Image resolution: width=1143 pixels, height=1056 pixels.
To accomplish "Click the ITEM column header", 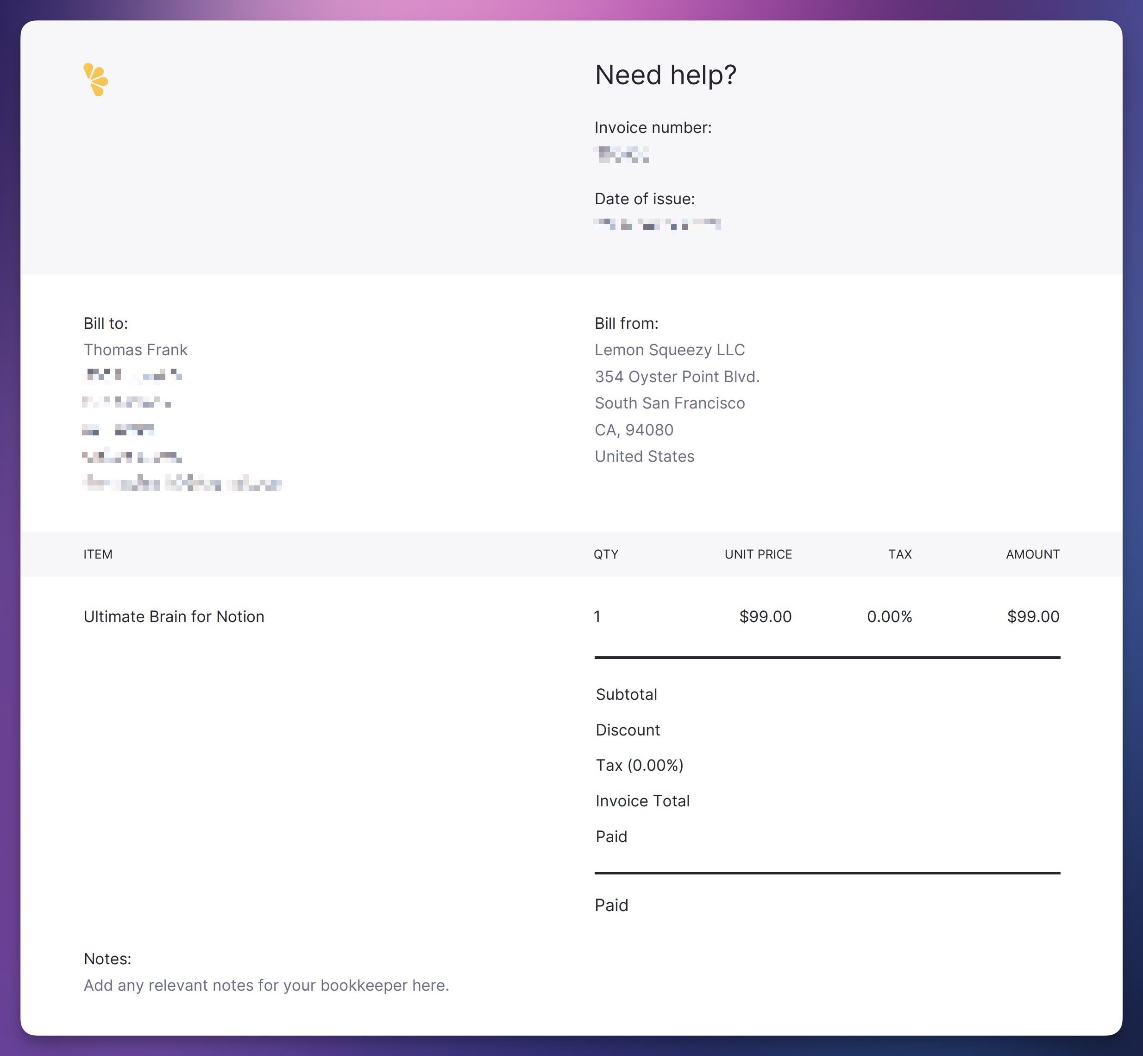I will pos(98,554).
